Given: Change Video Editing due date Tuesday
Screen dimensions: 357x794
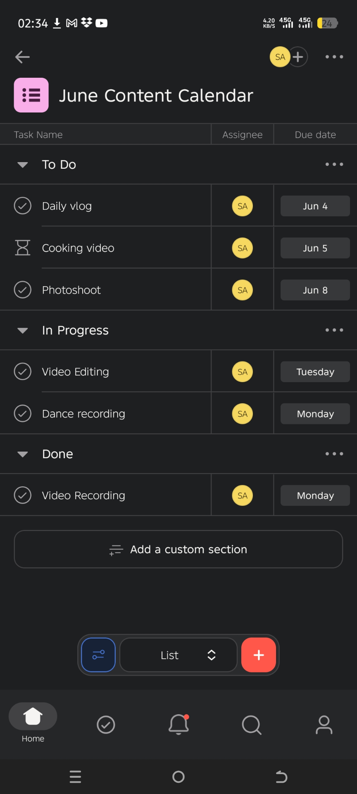Looking at the screenshot, I should [x=315, y=372].
